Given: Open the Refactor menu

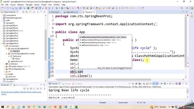Looking at the screenshot, I should coord(21,5).
